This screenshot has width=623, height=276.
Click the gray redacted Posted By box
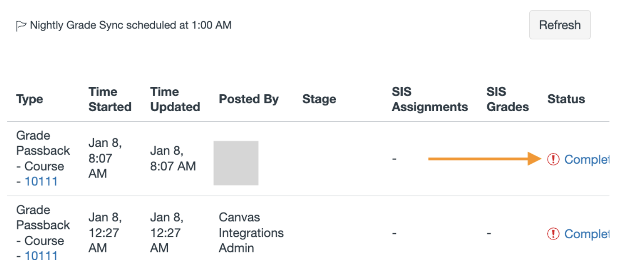[236, 163]
